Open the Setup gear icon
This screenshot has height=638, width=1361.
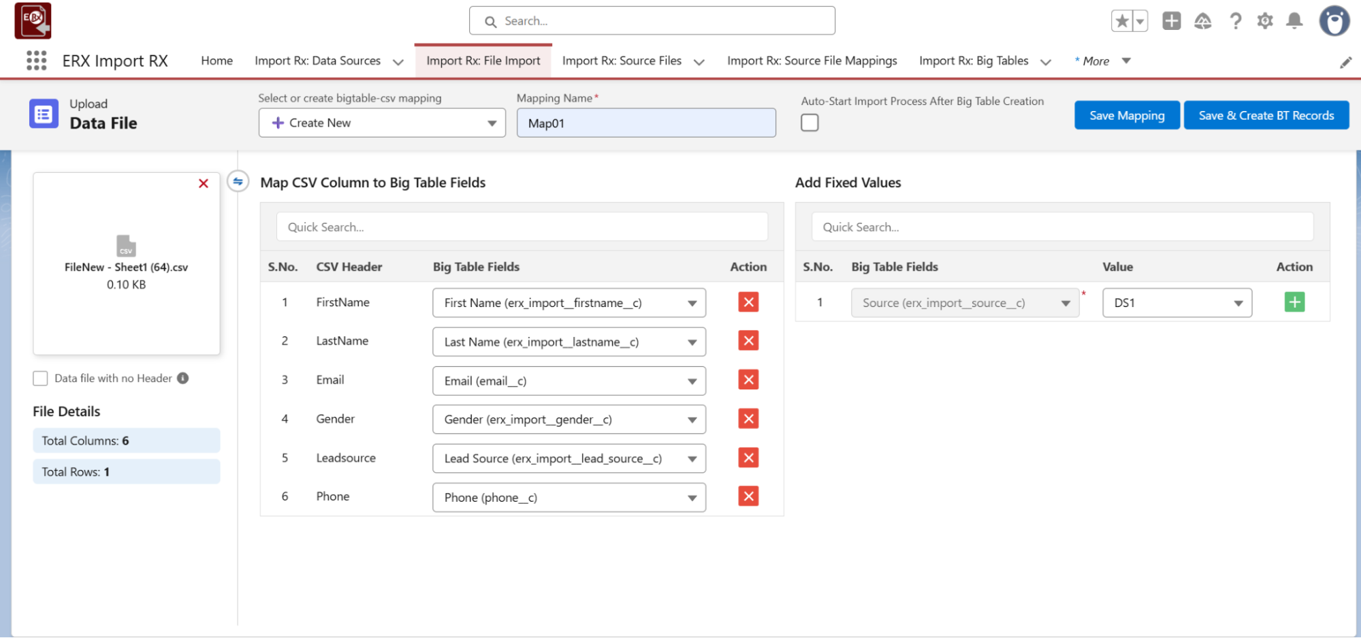(1264, 21)
